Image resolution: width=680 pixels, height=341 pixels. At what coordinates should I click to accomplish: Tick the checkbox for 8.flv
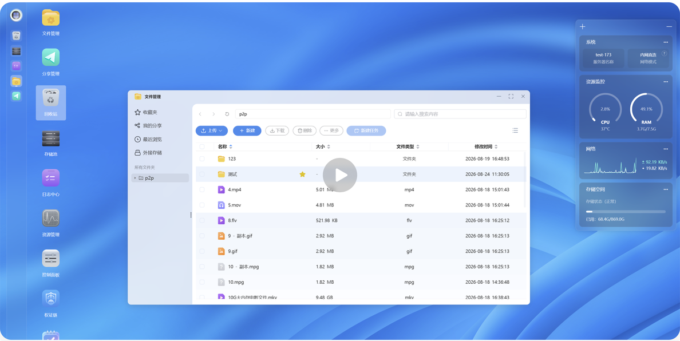(201, 220)
